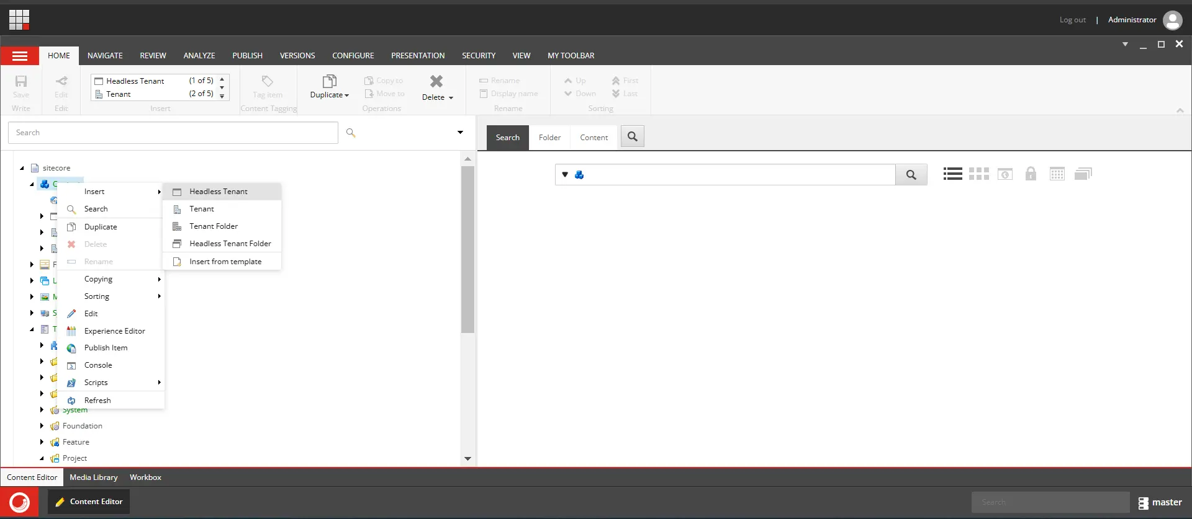Click the Delete X ribbon icon
This screenshot has width=1192, height=519.
(x=436, y=81)
